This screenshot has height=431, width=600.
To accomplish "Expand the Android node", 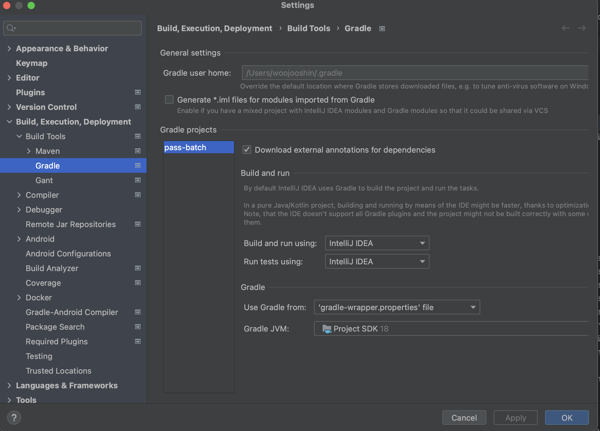I will (19, 239).
